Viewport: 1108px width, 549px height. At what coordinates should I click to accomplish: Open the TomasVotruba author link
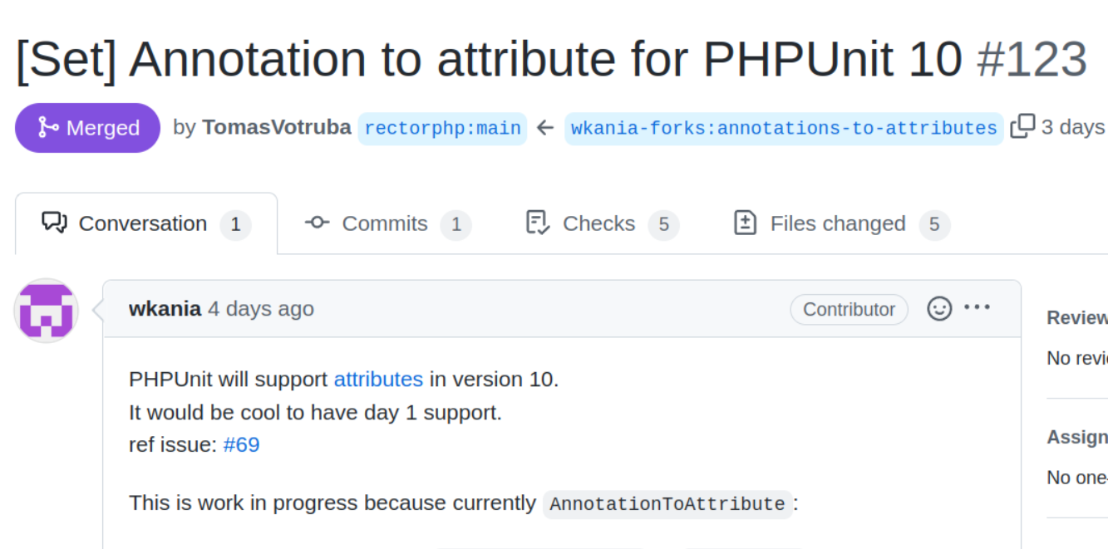[276, 127]
